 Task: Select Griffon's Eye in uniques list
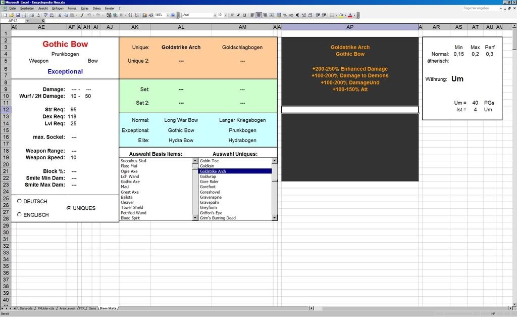pos(211,213)
